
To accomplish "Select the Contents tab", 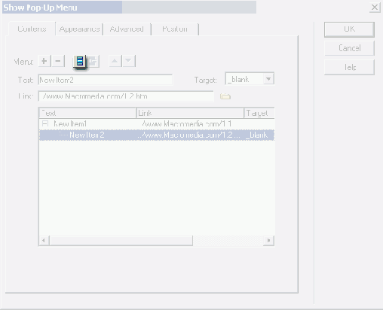I will (32, 29).
